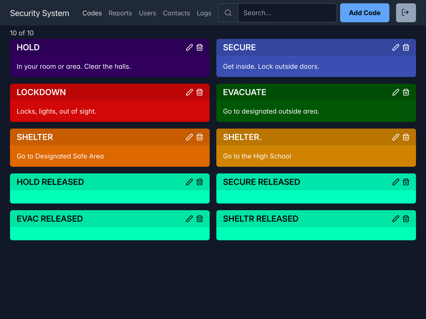Screen dimensions: 426x319
Task: Delete the SHELTER. high school code
Action: click(x=406, y=137)
